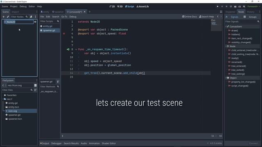Add a new scene tab with plus
The image size is (262, 147).
pos(90,12)
